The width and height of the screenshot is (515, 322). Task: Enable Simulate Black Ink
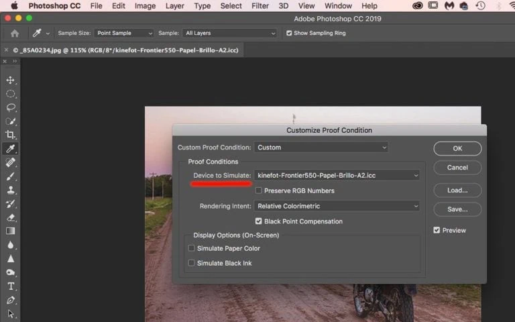(192, 263)
